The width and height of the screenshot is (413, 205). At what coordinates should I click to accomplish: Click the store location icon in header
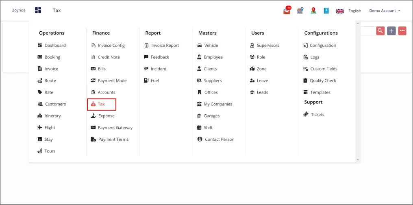[300, 11]
